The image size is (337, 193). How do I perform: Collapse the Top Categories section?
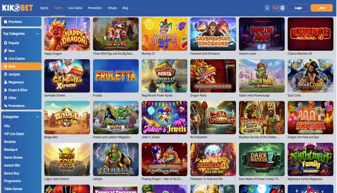tap(37, 34)
